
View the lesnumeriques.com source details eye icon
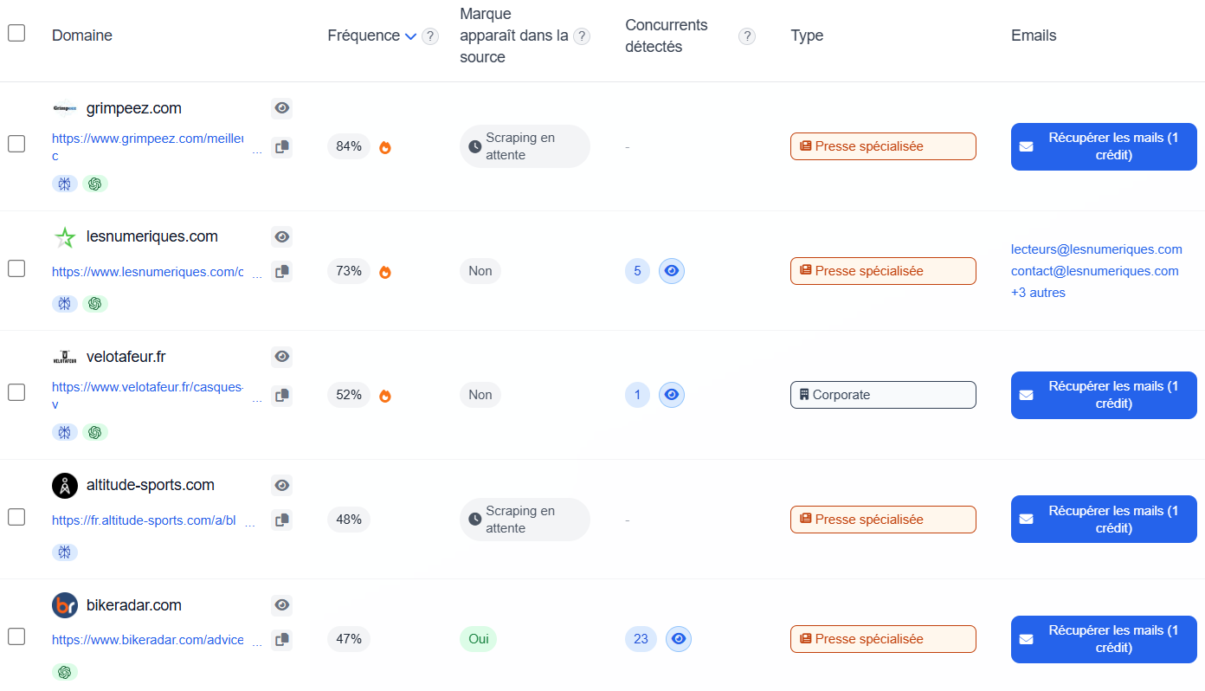point(281,236)
